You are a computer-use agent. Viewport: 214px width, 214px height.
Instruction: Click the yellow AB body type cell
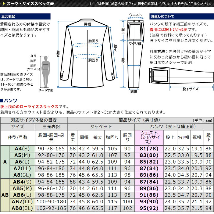point(5,195)
